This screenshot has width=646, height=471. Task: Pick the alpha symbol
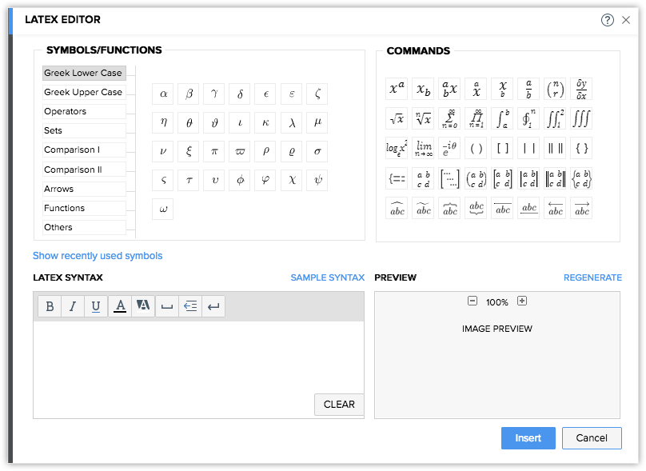pos(163,94)
